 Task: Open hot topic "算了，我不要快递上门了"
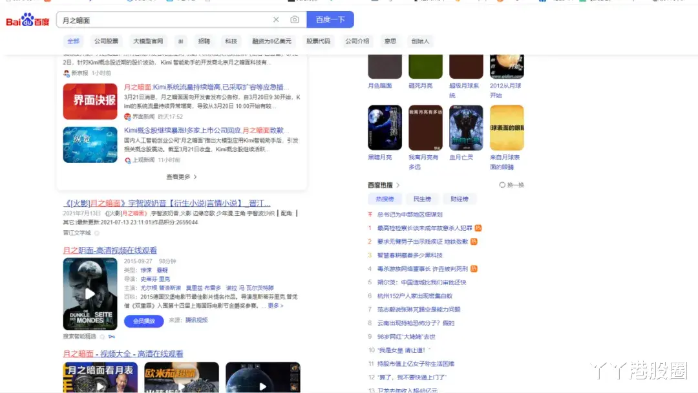[x=412, y=377]
